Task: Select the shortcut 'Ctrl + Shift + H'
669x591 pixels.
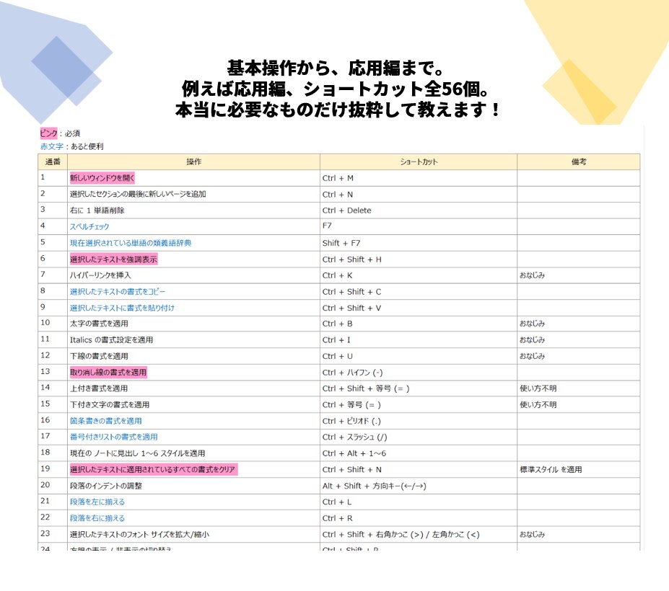Action: [x=351, y=259]
